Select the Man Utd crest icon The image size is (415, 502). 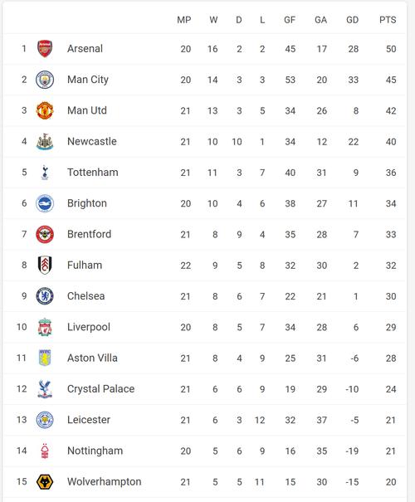45,111
